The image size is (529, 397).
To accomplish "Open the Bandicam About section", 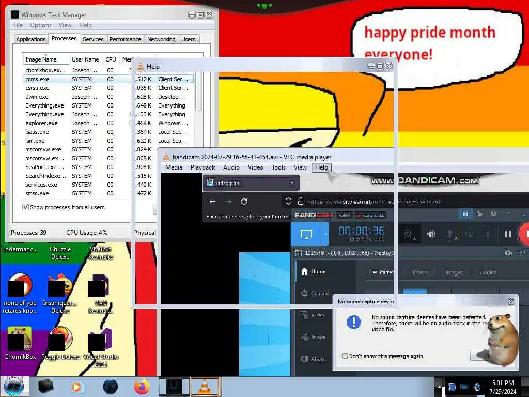I will [313, 359].
